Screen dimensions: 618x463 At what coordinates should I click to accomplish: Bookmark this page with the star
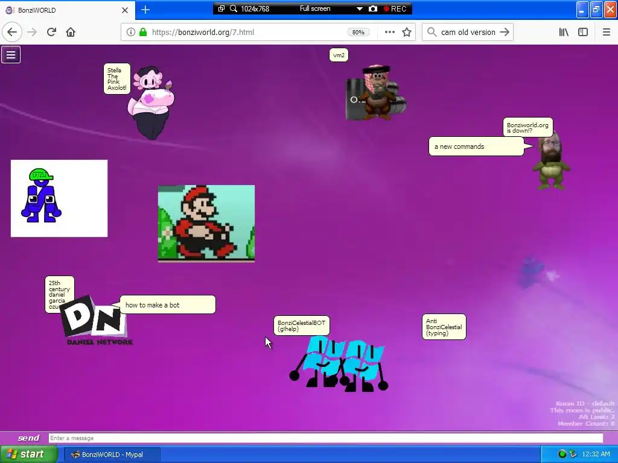pyautogui.click(x=407, y=33)
